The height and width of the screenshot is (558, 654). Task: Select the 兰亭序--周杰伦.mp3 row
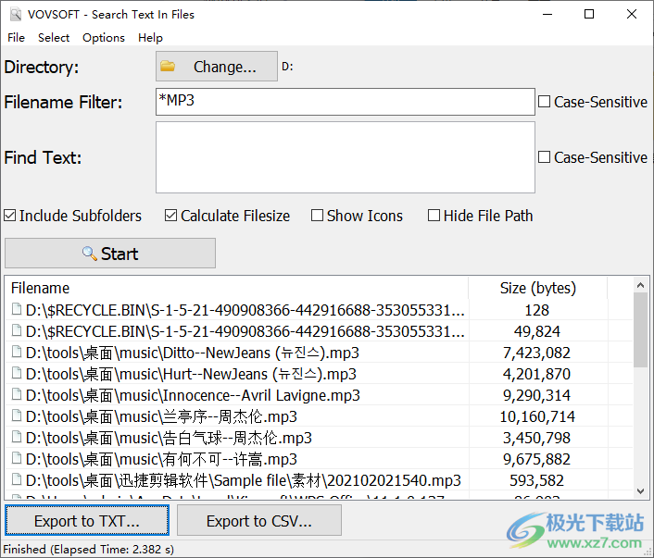pos(319,416)
